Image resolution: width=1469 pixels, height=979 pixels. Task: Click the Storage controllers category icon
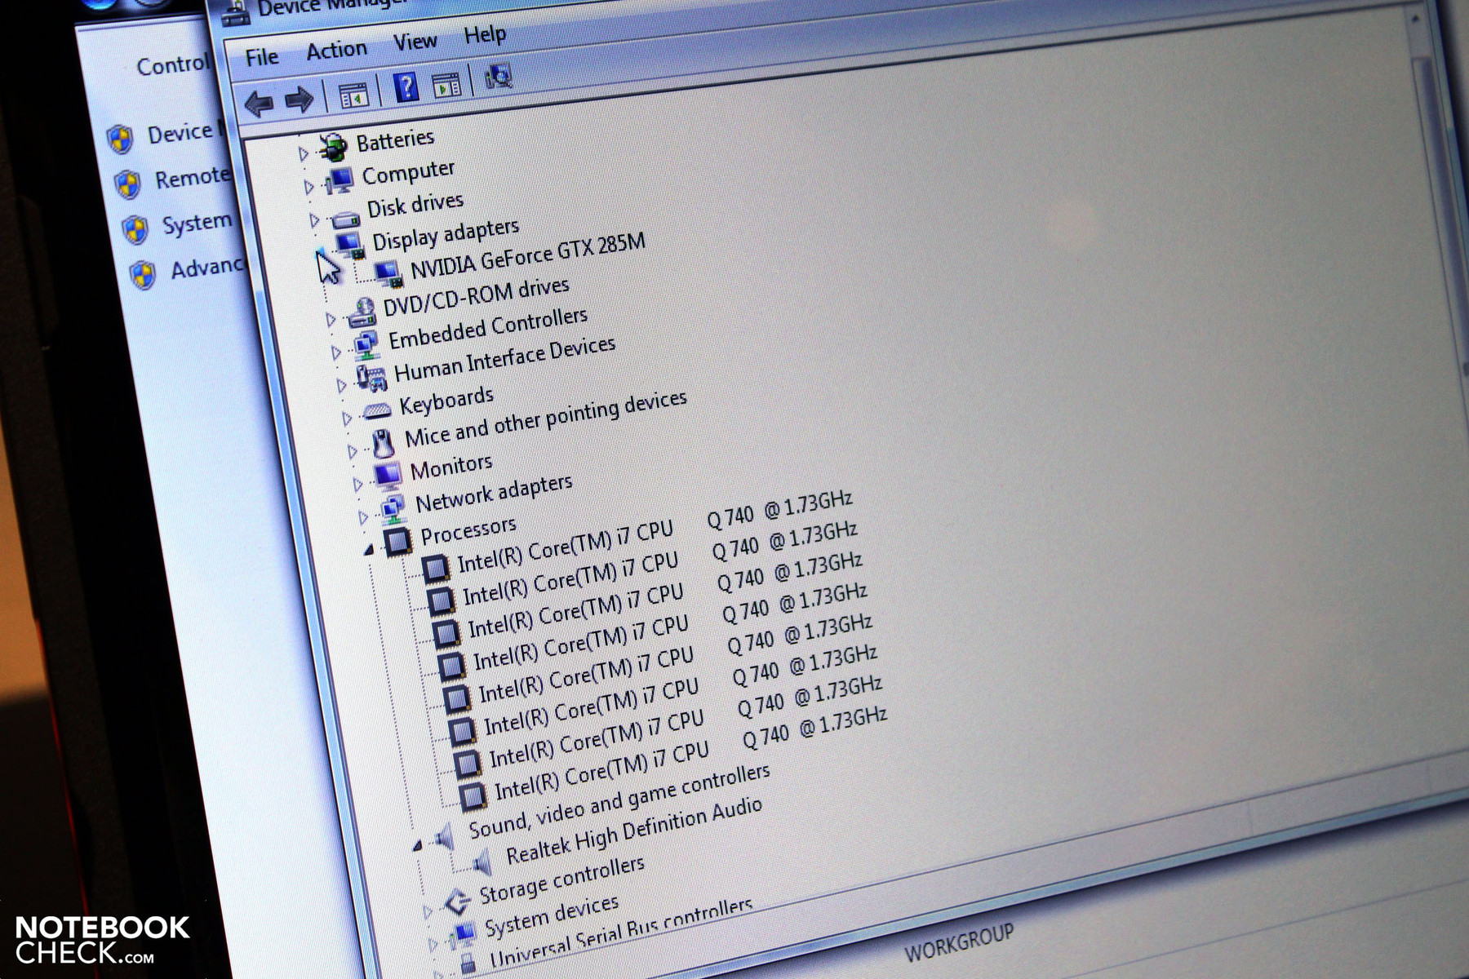coord(456,901)
